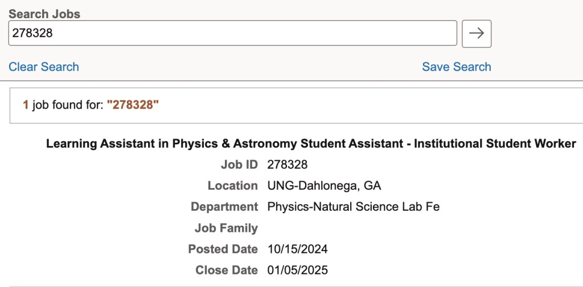Click the Location field label
This screenshot has height=287, width=583.
click(x=232, y=186)
